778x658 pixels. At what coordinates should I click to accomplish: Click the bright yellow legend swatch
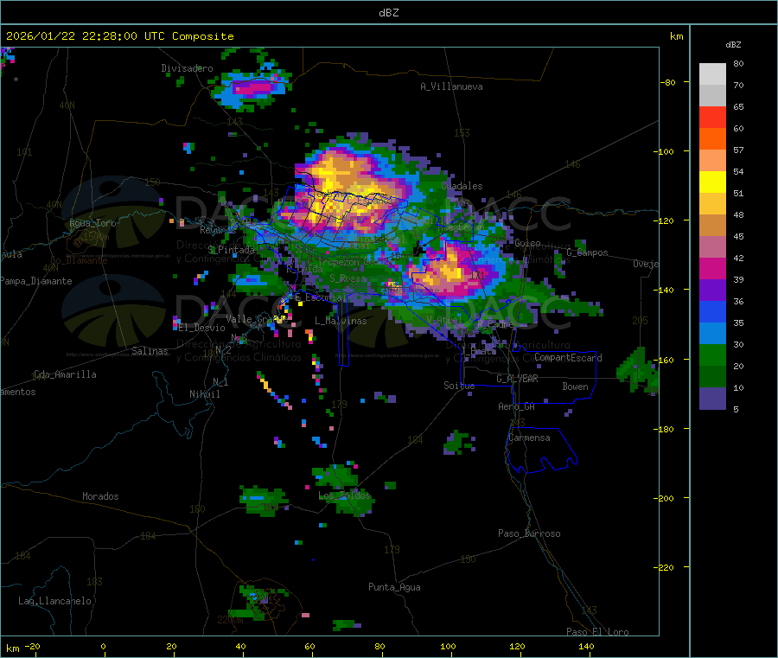coord(712,182)
